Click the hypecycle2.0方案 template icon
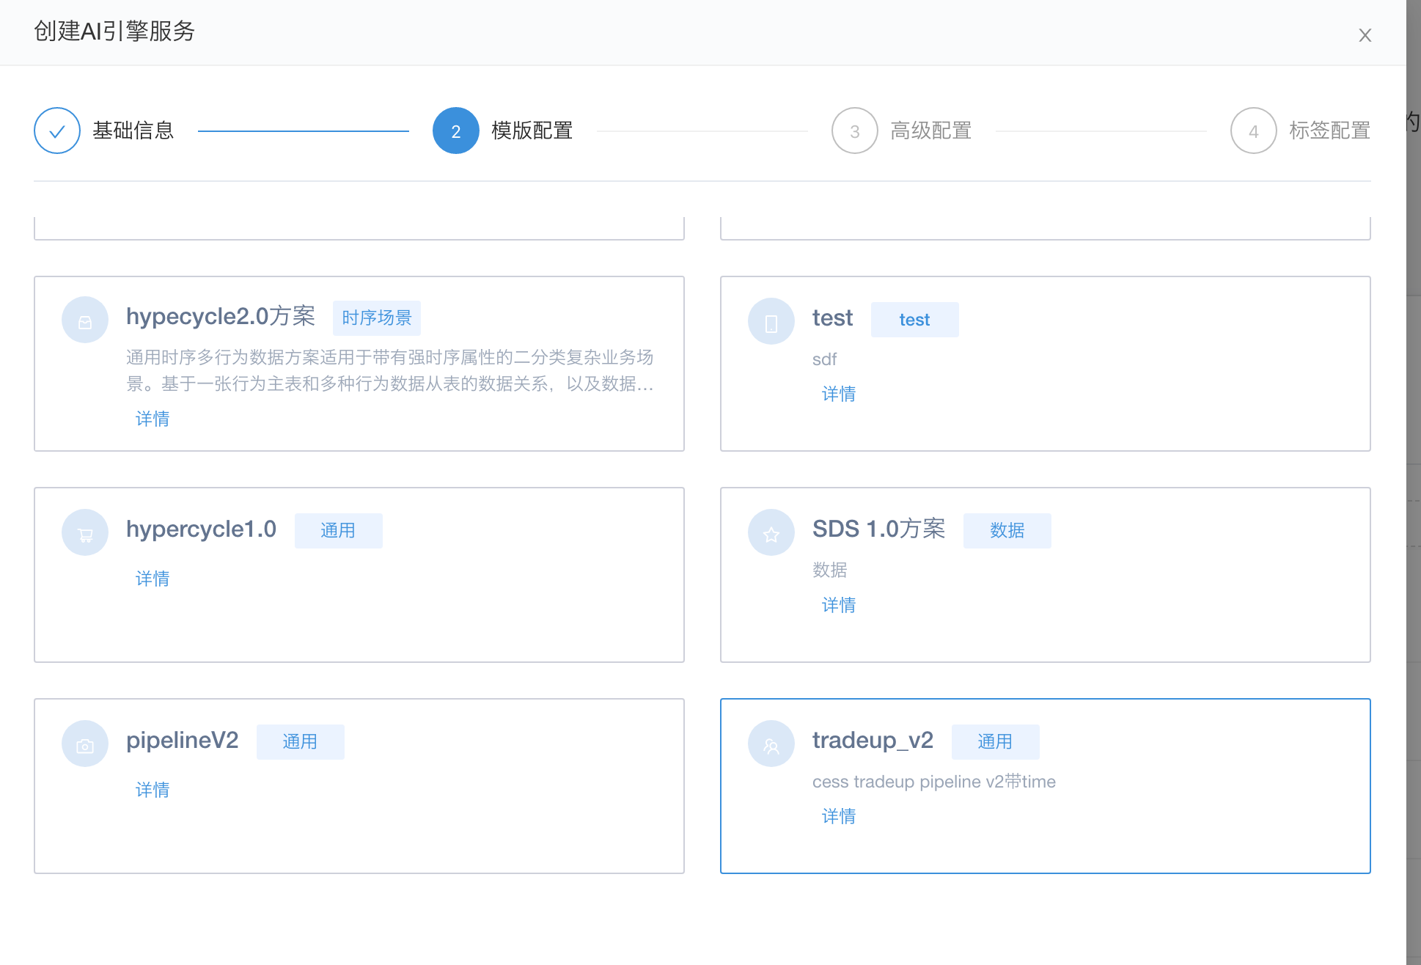 [85, 320]
